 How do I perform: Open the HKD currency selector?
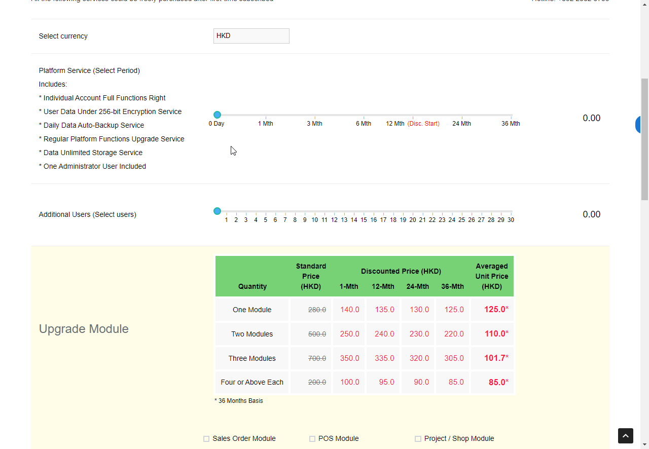point(251,36)
